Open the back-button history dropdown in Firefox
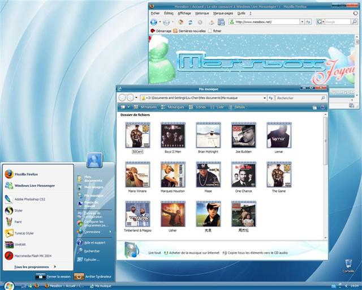This screenshot has height=290, width=362. pyautogui.click(x=160, y=22)
